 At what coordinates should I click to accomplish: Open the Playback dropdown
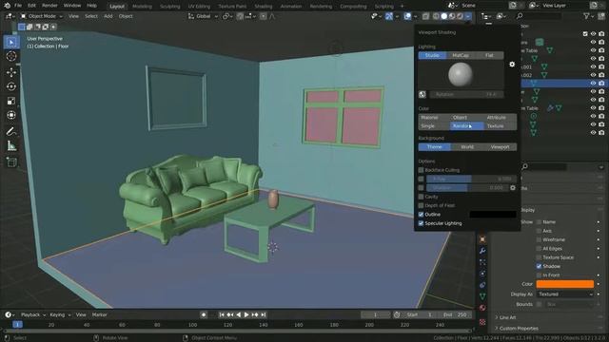(32, 314)
